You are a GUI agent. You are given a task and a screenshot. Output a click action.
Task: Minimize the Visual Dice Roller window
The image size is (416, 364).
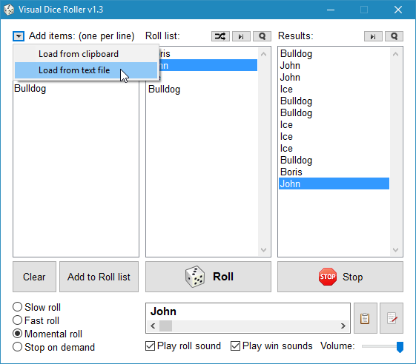(331, 10)
